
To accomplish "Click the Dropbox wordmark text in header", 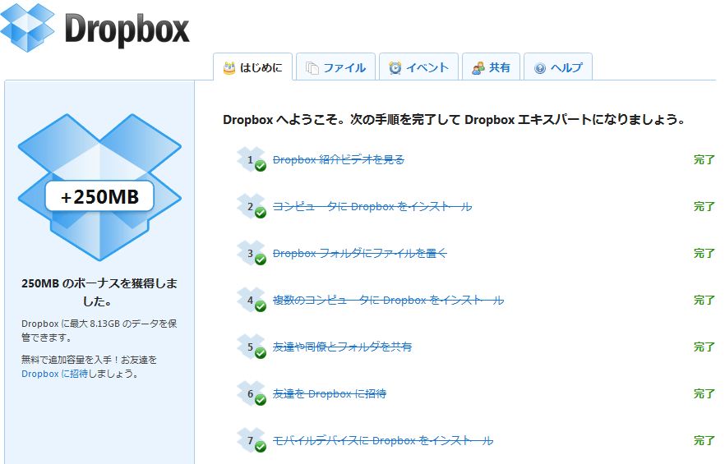I will [127, 29].
